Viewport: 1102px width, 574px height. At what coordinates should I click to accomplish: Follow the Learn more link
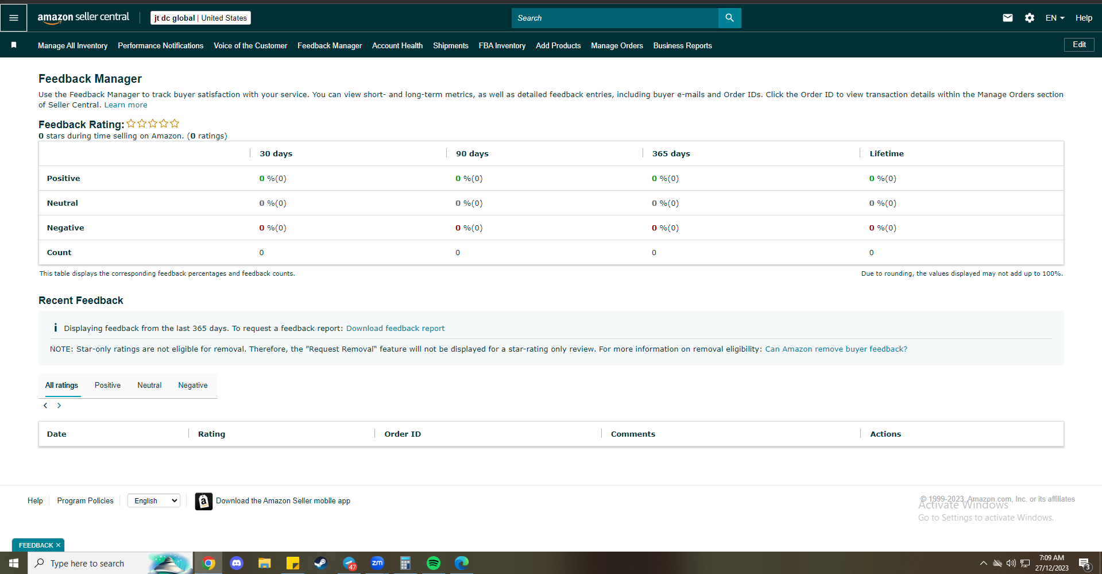126,105
